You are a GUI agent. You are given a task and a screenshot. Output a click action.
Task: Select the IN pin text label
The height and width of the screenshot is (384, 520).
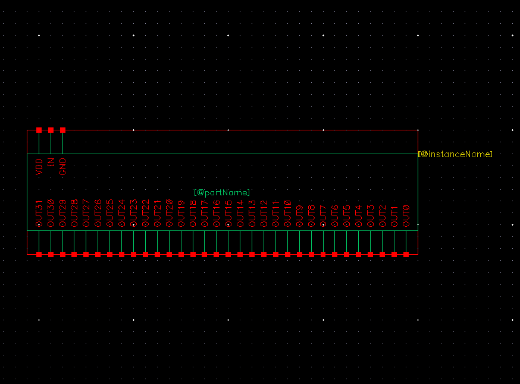click(x=51, y=161)
